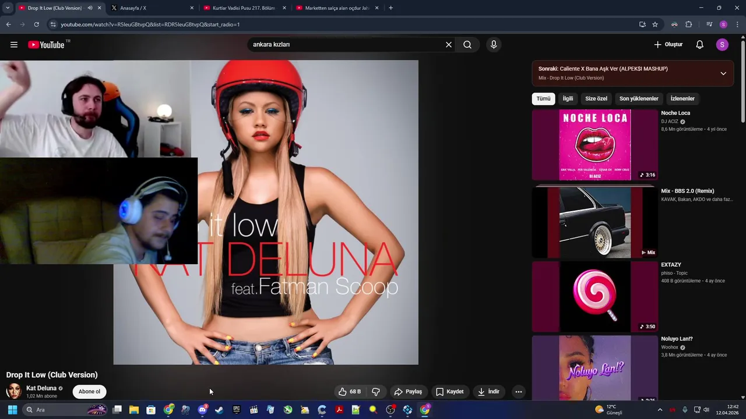Start voice search with the microphone icon

point(494,45)
